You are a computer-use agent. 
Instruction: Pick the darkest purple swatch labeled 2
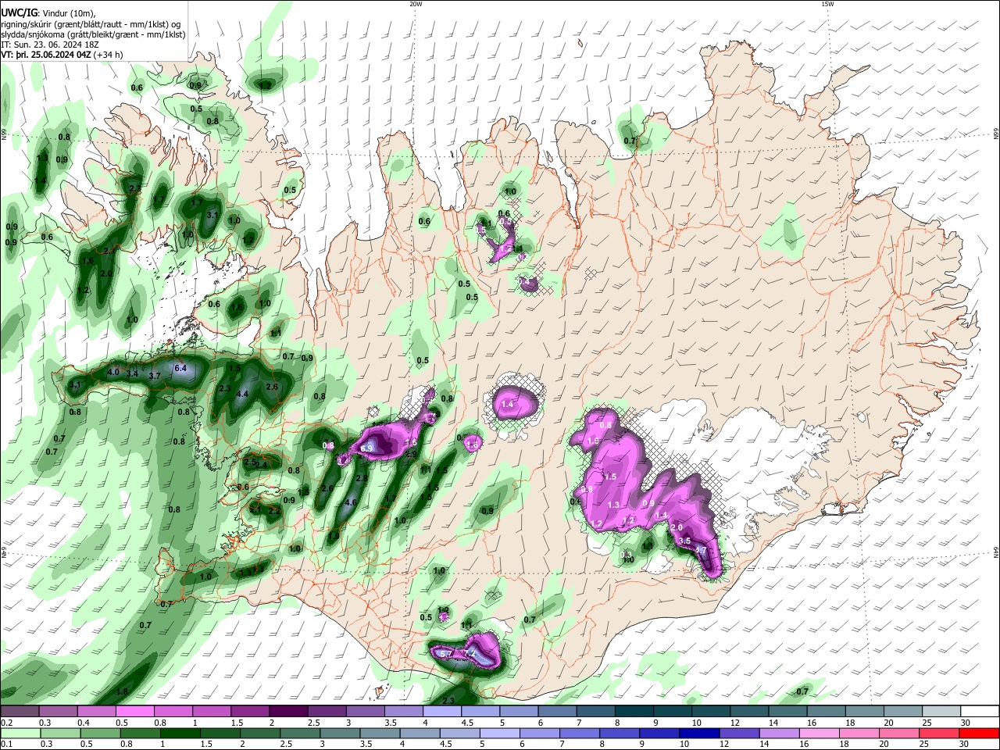pos(288,712)
